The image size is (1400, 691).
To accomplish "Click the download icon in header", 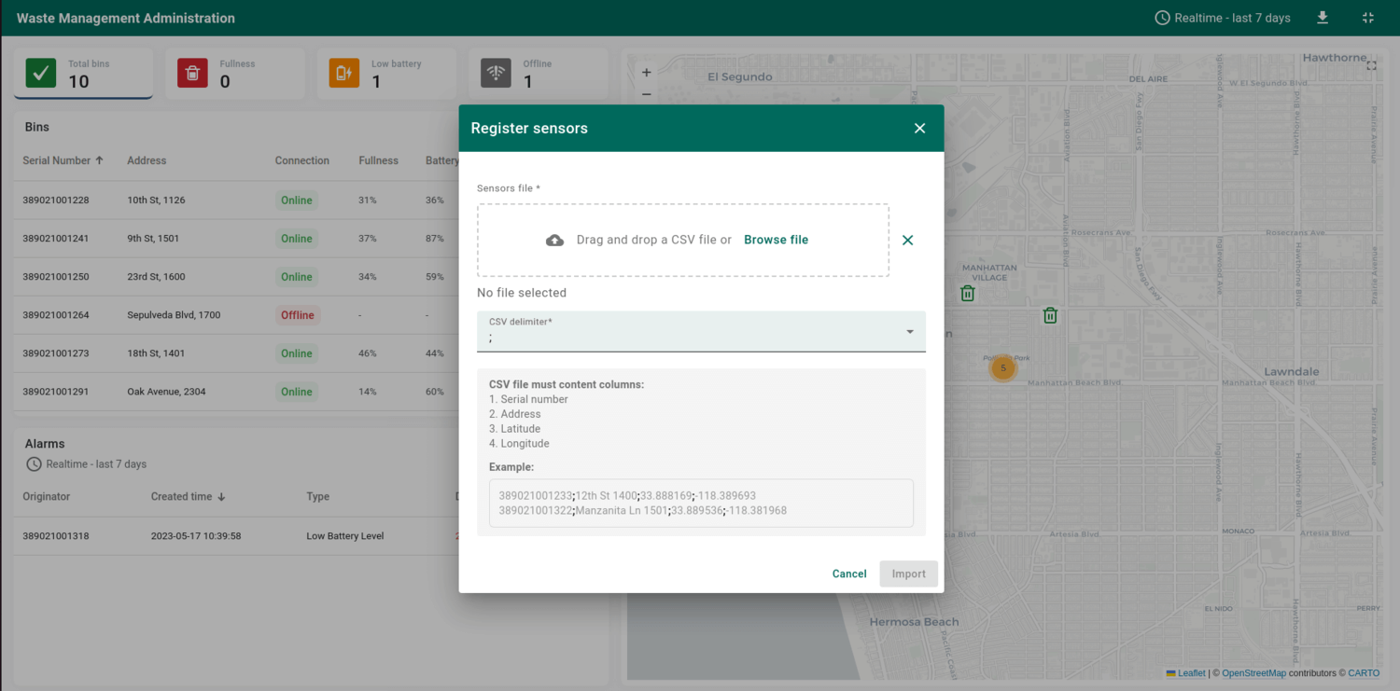I will point(1323,18).
